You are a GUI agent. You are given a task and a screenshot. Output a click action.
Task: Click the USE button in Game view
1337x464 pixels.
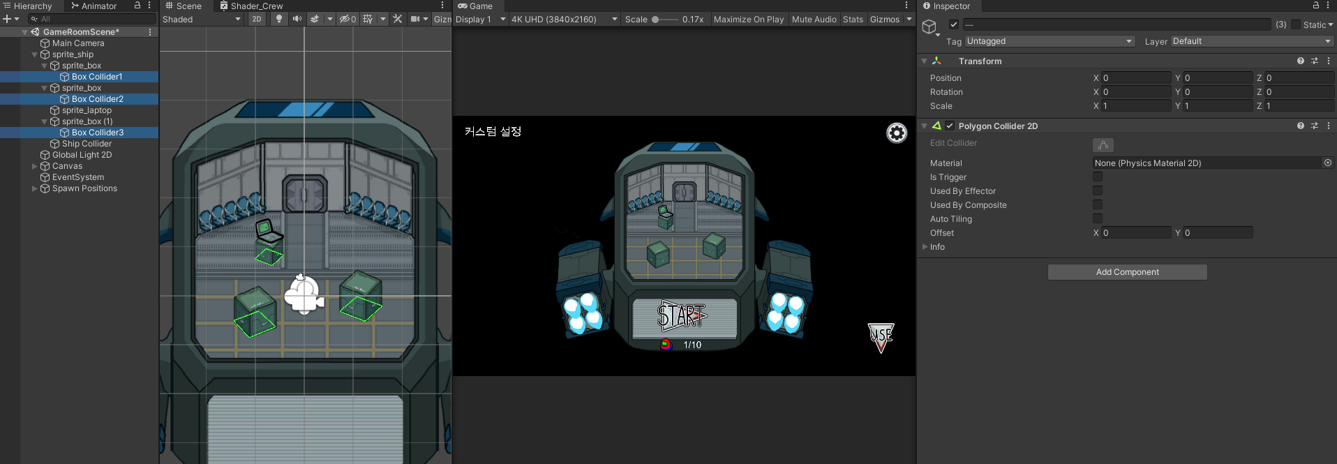(x=881, y=338)
